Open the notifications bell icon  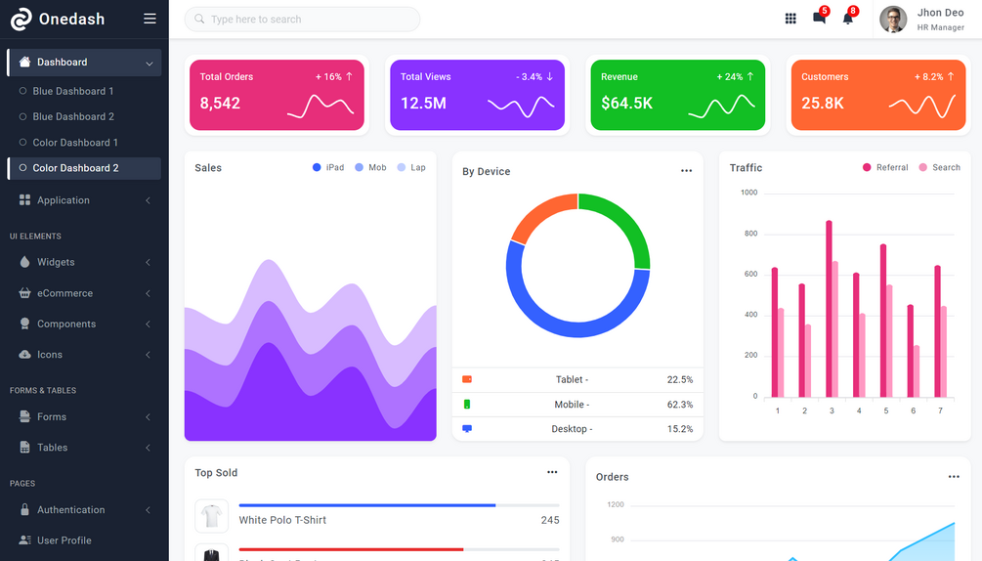pyautogui.click(x=848, y=19)
